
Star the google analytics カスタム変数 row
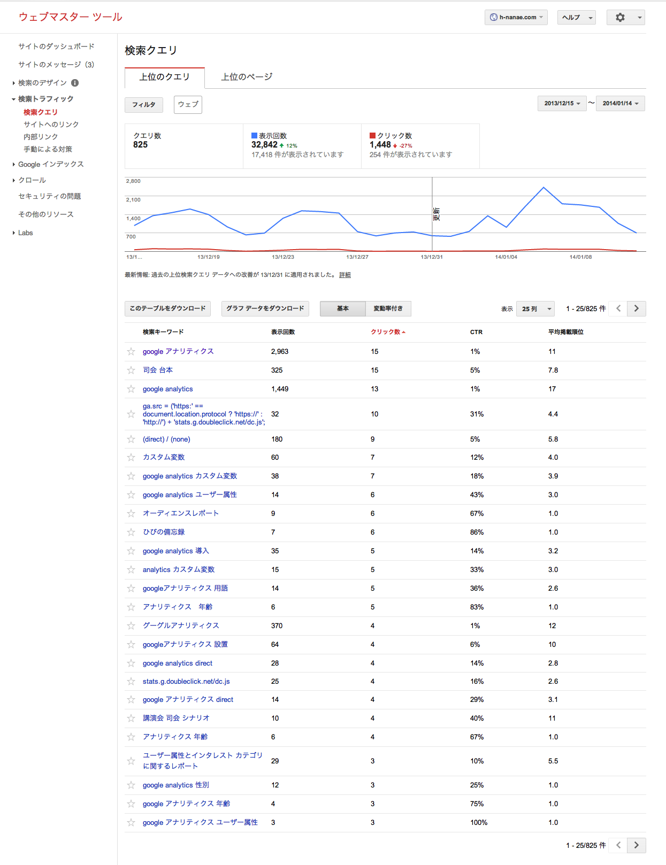point(131,476)
